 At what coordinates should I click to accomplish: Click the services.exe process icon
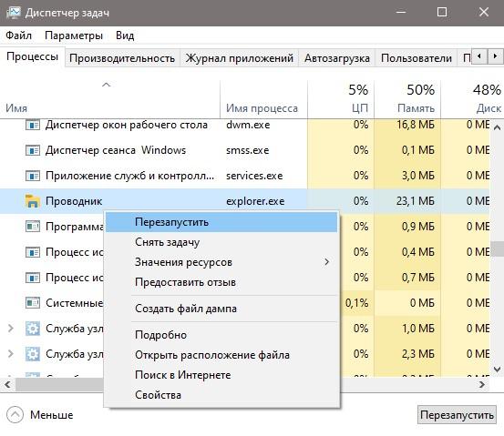coord(33,176)
